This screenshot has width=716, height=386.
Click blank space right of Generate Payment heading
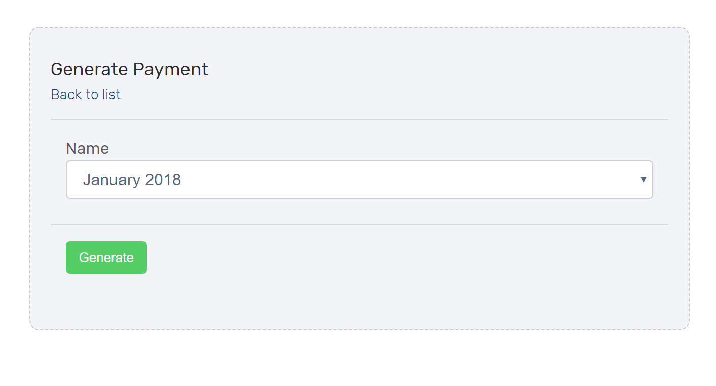coord(436,69)
